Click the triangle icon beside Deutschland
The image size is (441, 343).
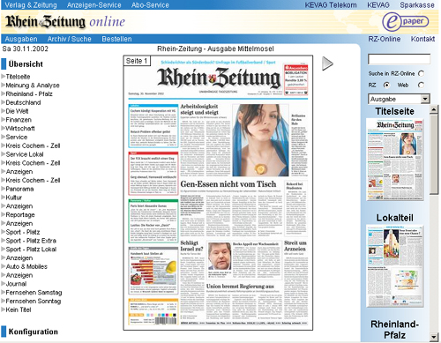[x=4, y=102]
